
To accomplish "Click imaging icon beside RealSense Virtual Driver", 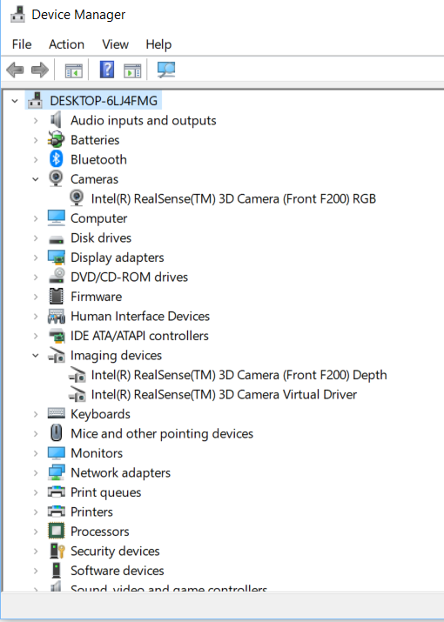I will pos(77,394).
